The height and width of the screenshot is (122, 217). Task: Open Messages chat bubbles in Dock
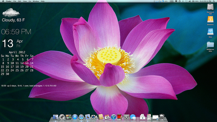[x=133, y=117]
